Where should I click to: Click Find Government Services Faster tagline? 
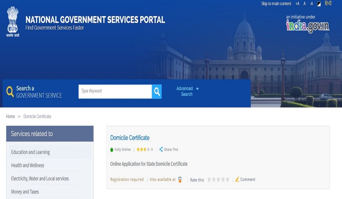pyautogui.click(x=55, y=28)
